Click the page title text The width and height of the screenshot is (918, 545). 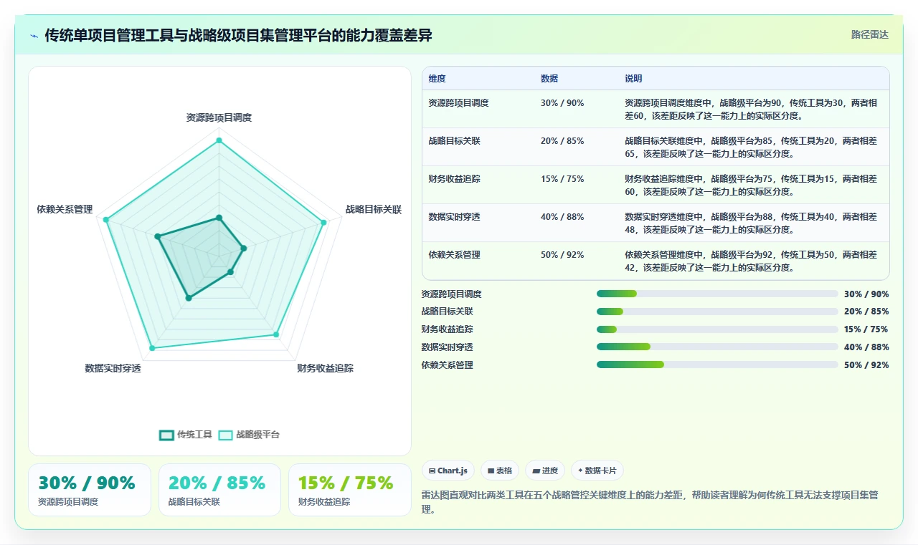[239, 36]
